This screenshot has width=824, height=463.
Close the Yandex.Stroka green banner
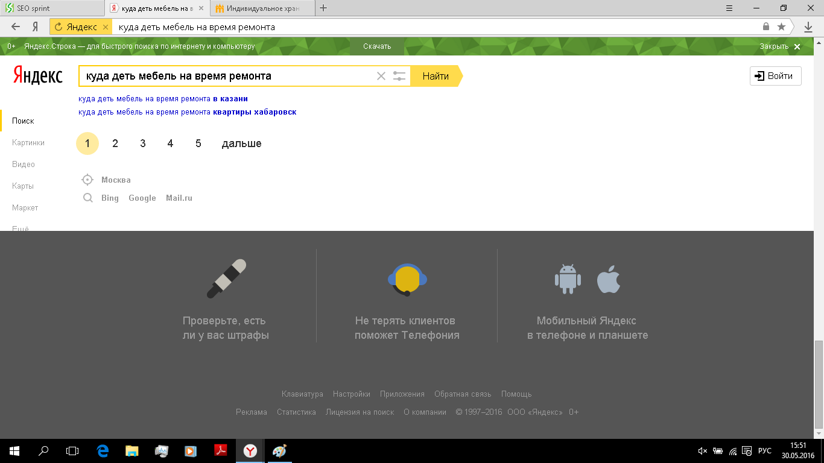coord(797,46)
